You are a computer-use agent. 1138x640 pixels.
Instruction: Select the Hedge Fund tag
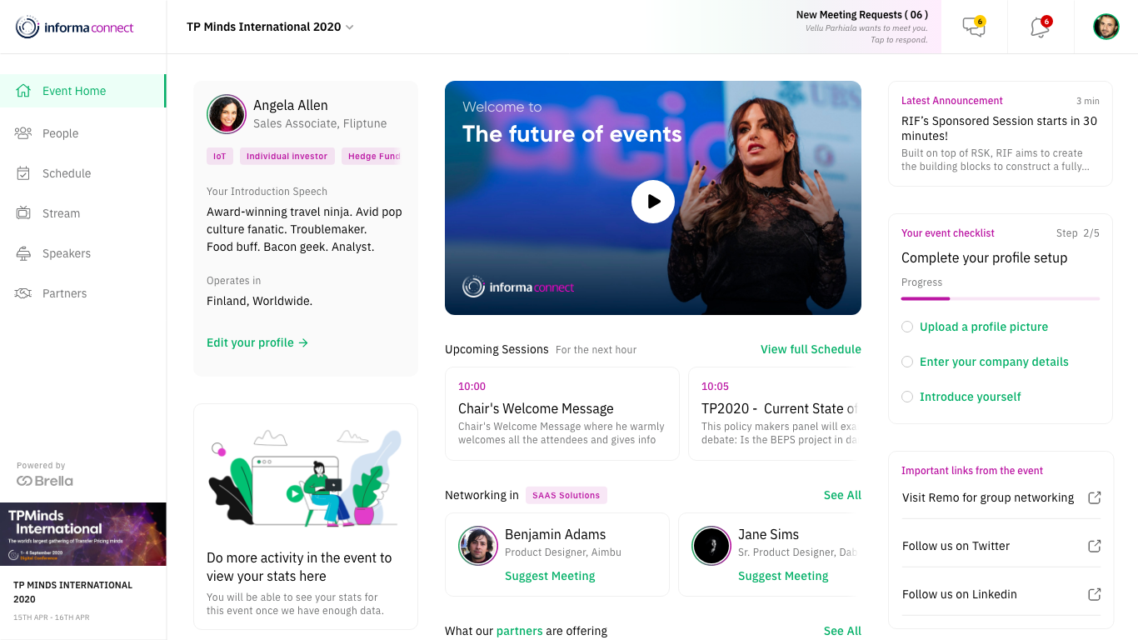(371, 156)
